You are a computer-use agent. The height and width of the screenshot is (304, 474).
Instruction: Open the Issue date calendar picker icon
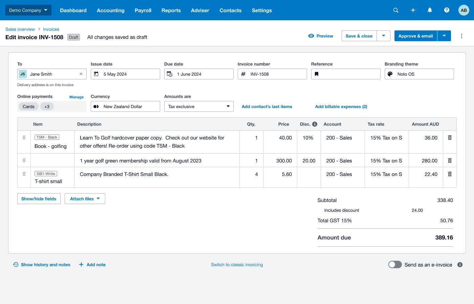tap(96, 74)
